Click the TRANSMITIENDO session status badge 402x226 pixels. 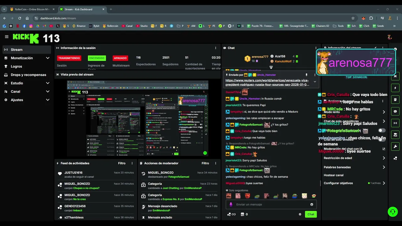[x=69, y=58]
